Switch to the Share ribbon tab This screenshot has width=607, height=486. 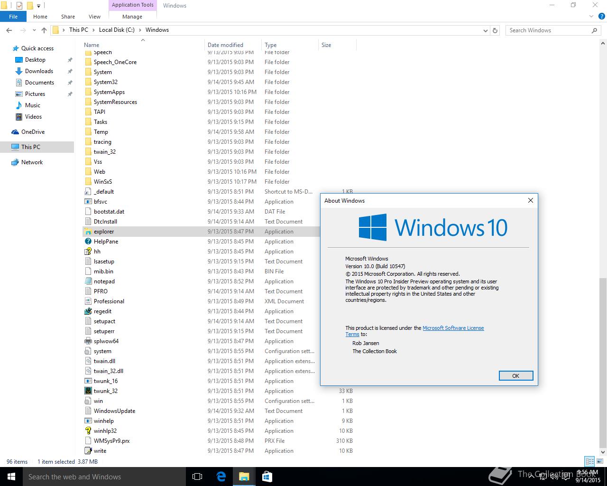[68, 17]
